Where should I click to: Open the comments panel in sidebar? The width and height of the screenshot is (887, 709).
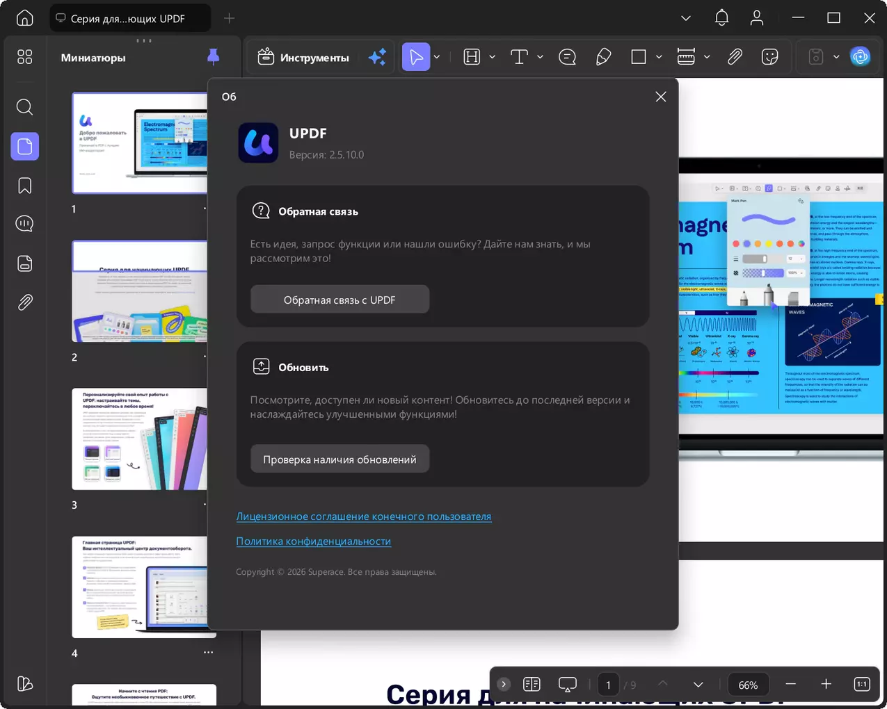pos(25,224)
